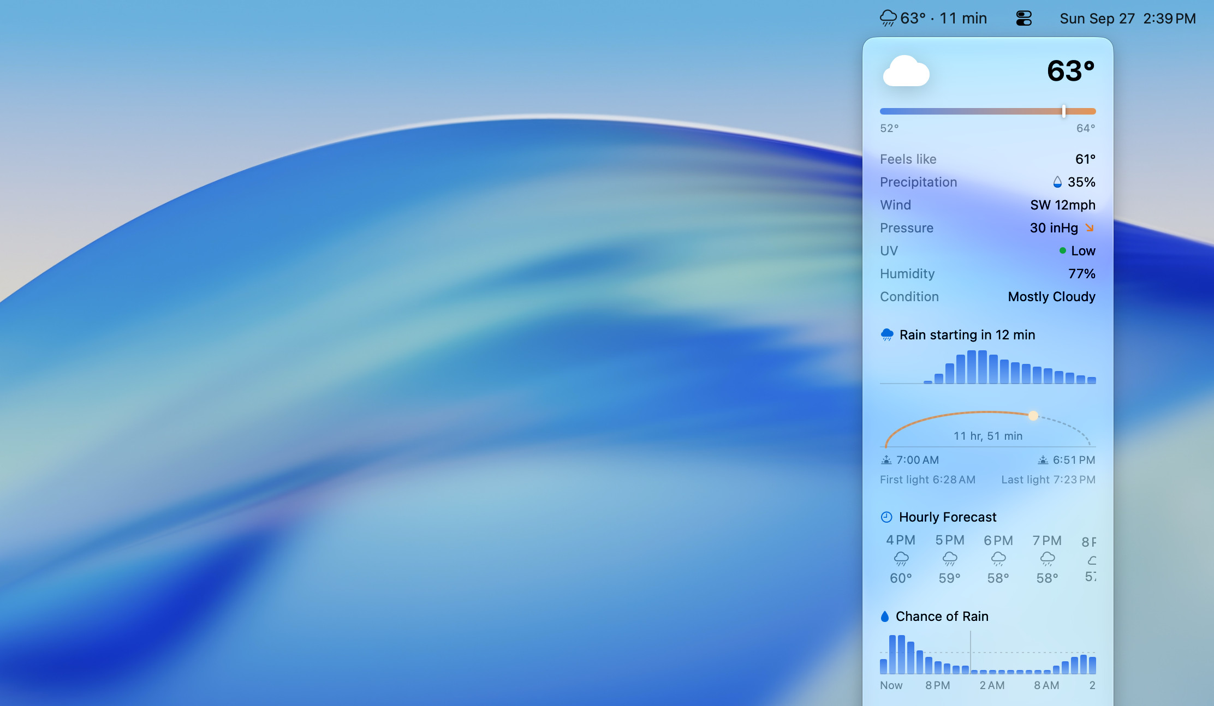Click the Precipitation 35% row

(987, 182)
